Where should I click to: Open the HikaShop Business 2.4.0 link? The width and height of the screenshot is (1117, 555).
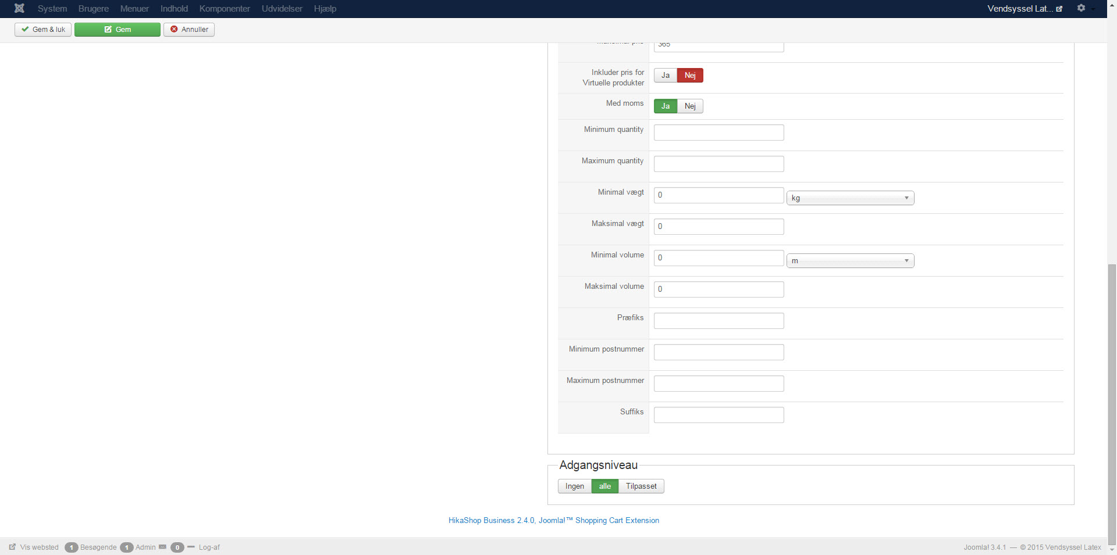tap(554, 521)
